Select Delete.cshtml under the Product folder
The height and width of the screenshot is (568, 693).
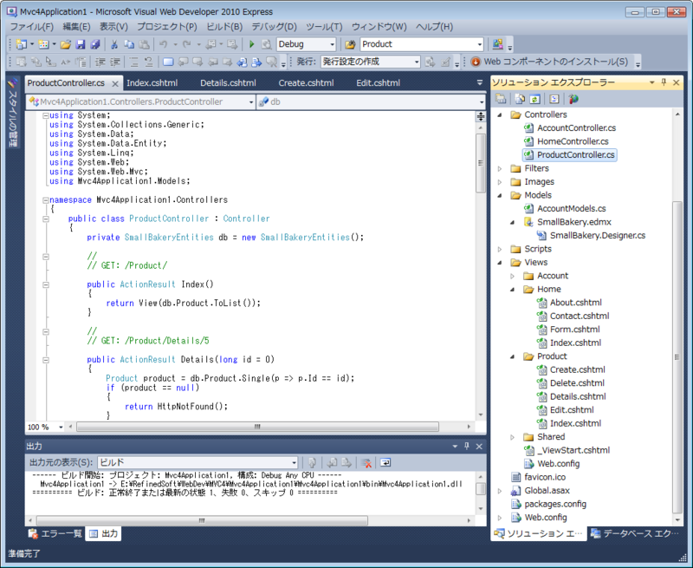click(577, 383)
